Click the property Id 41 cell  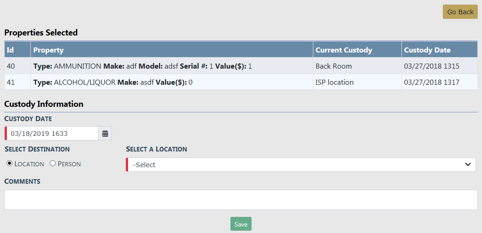(11, 82)
